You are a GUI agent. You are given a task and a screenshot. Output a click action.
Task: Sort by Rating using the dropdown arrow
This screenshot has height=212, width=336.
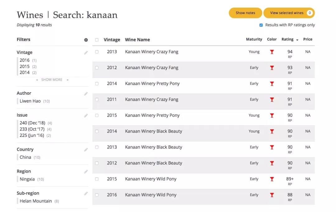[x=297, y=40]
